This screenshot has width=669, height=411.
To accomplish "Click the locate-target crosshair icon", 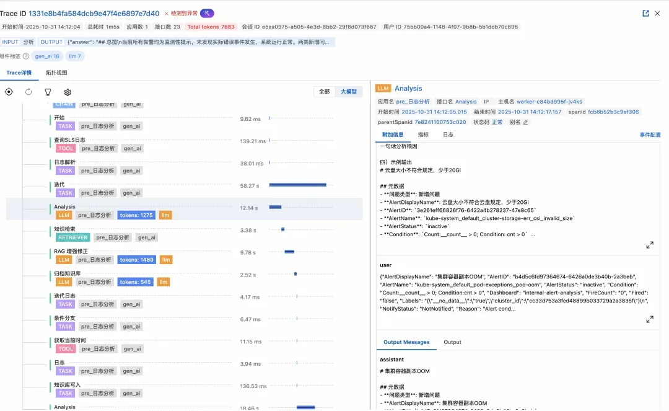I will tap(9, 92).
